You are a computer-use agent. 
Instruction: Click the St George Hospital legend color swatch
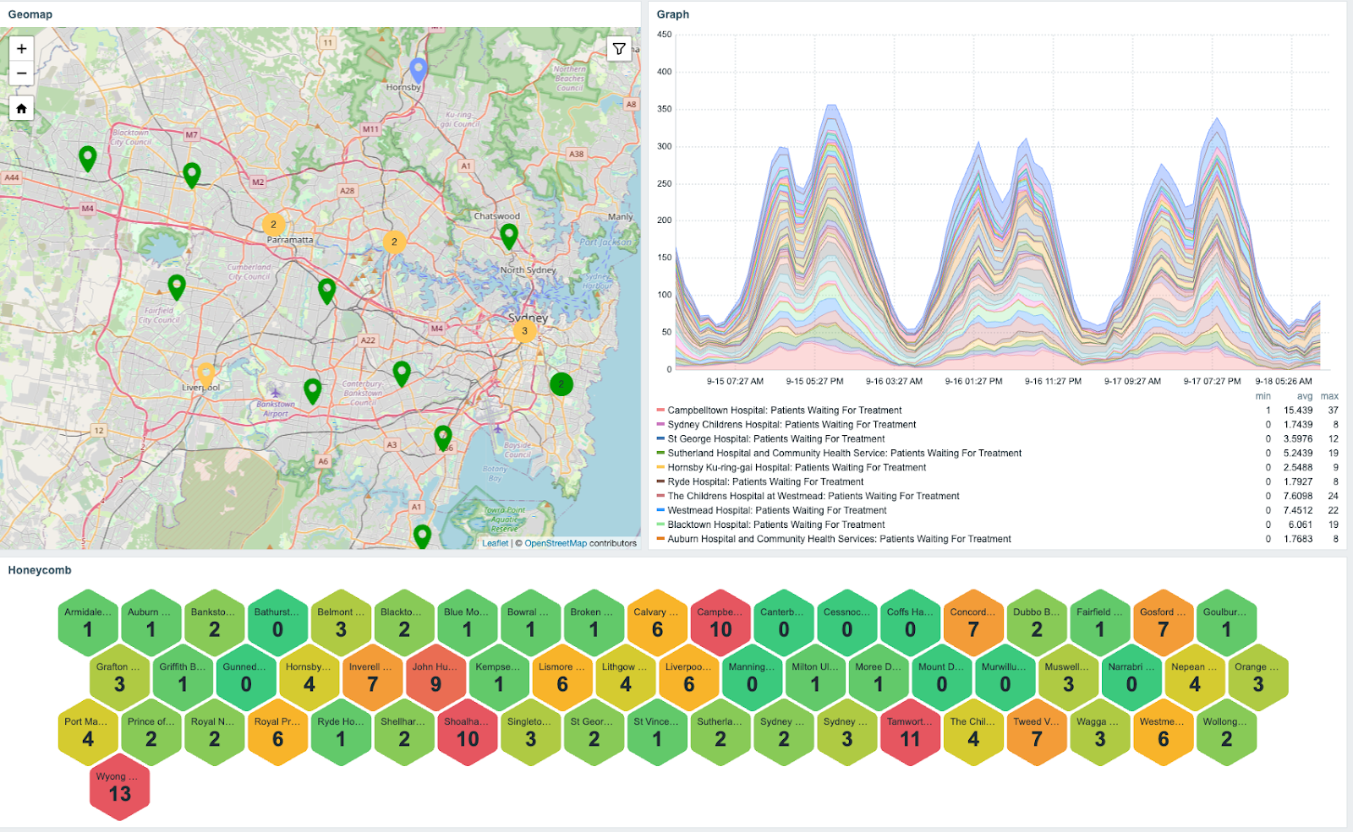click(660, 439)
